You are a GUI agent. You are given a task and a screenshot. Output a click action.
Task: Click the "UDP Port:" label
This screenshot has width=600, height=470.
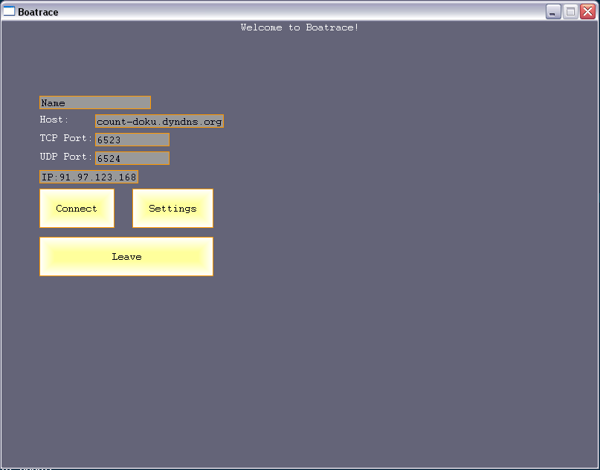pos(65,157)
